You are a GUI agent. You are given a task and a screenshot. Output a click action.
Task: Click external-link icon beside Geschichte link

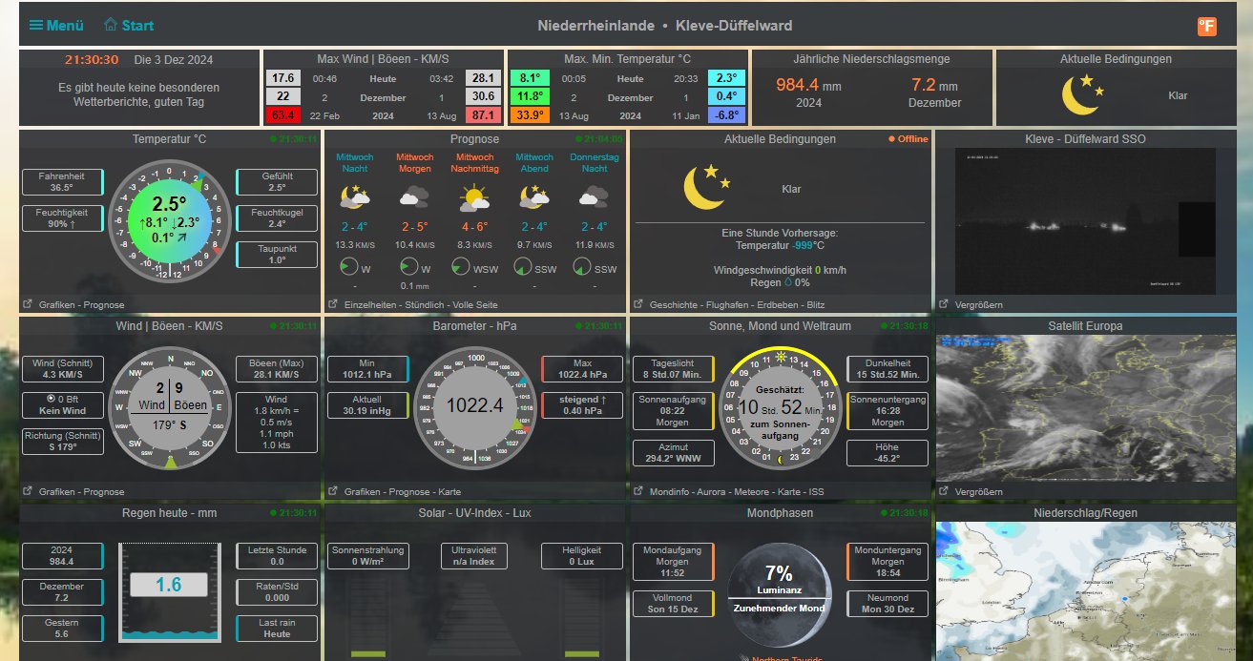click(x=638, y=304)
